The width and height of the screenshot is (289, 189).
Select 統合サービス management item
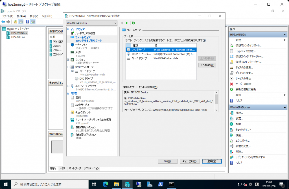[82, 105]
